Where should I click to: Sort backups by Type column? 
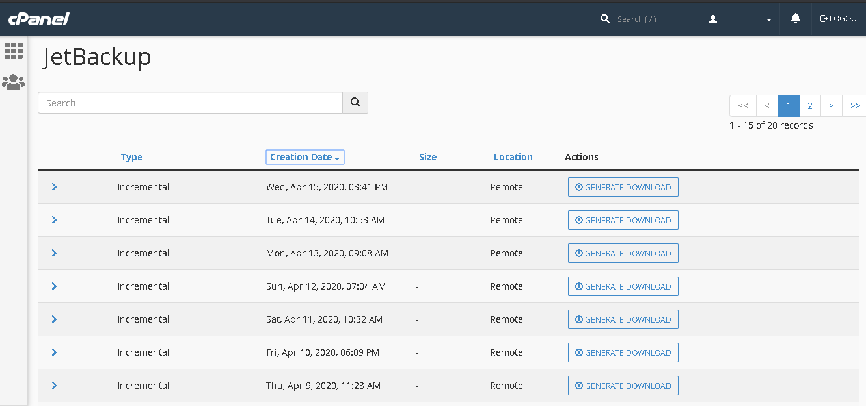(131, 157)
